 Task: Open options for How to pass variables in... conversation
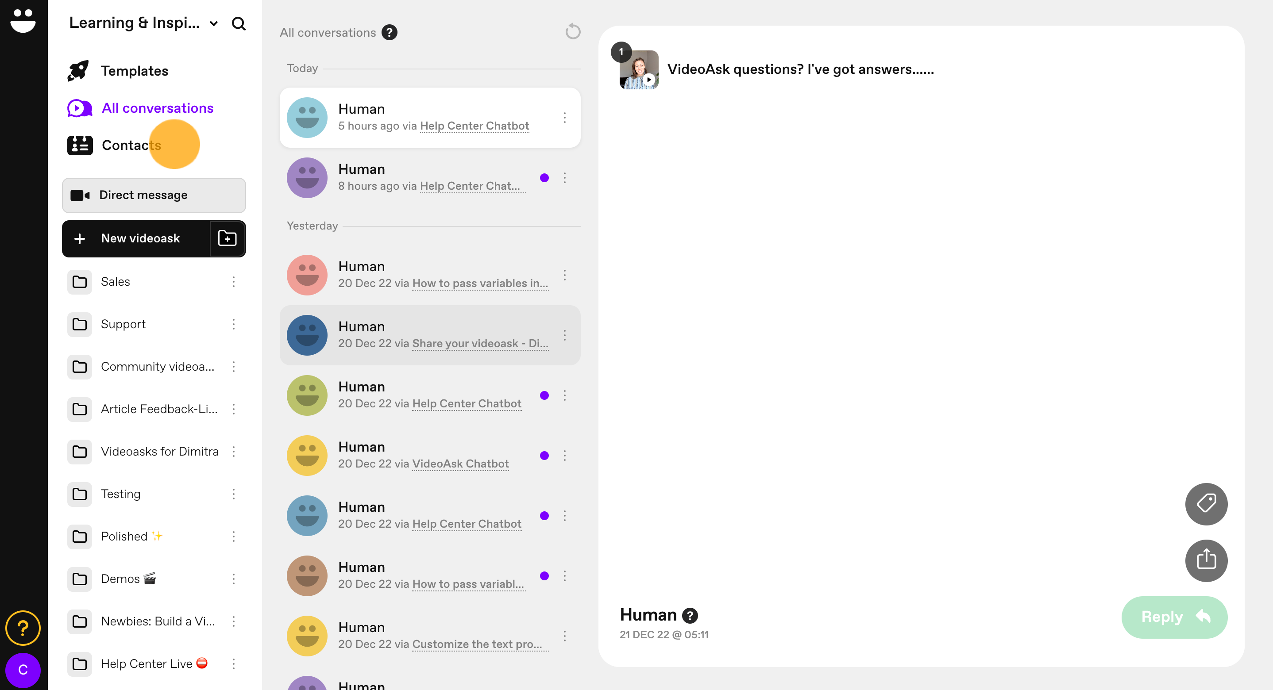pos(565,275)
